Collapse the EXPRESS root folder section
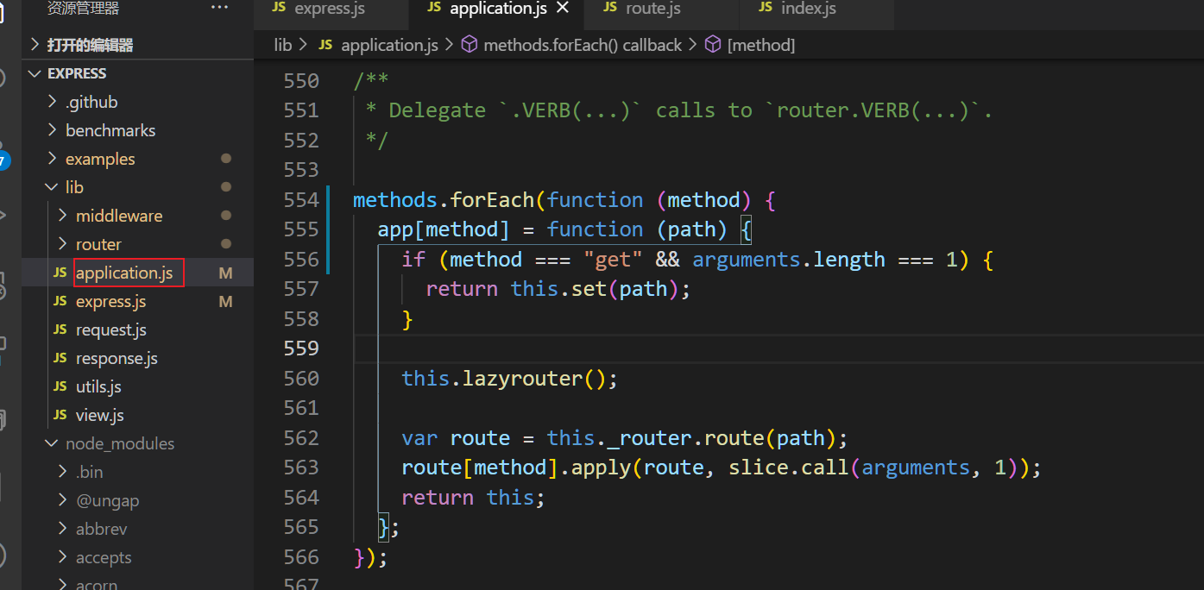The width and height of the screenshot is (1204, 590). pyautogui.click(x=77, y=73)
